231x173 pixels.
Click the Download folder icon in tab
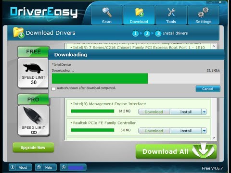point(139,12)
